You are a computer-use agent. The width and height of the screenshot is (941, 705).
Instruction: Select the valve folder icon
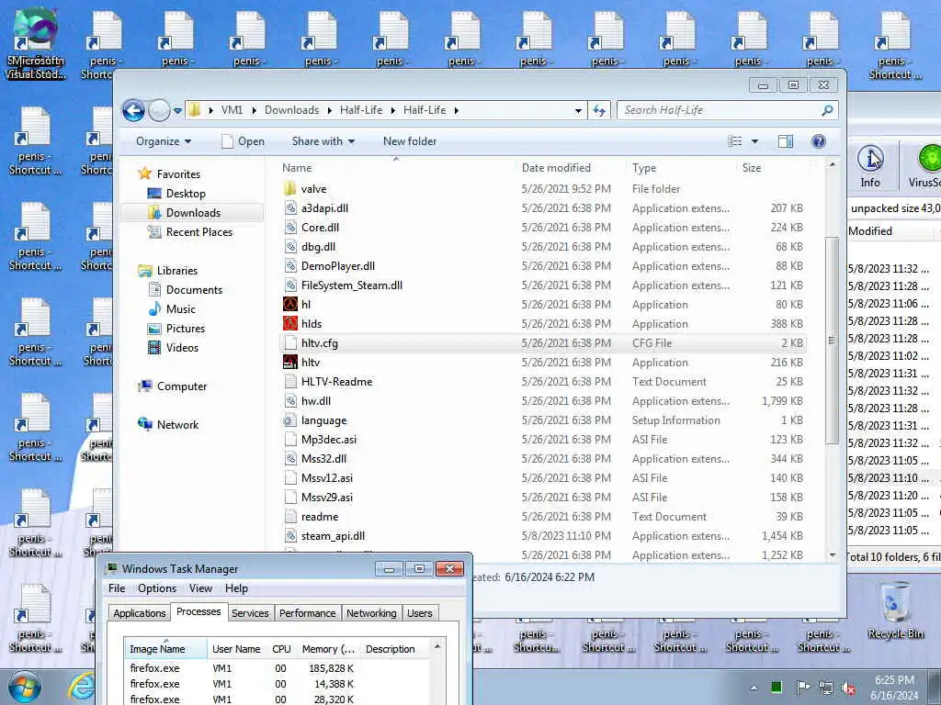click(290, 189)
